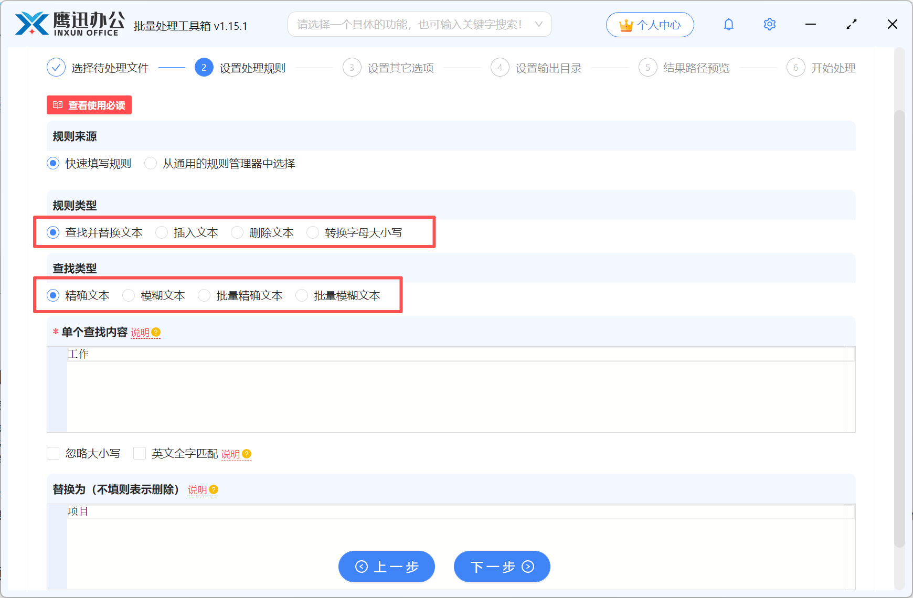Minimize the window with the dash icon

click(x=811, y=24)
